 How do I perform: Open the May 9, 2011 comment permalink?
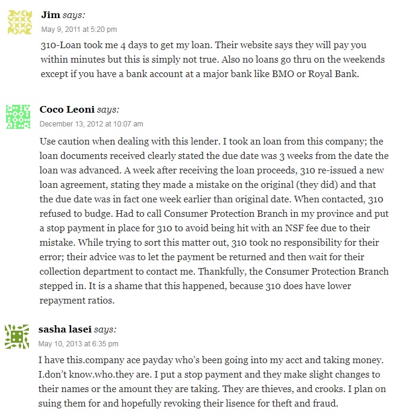79,30
